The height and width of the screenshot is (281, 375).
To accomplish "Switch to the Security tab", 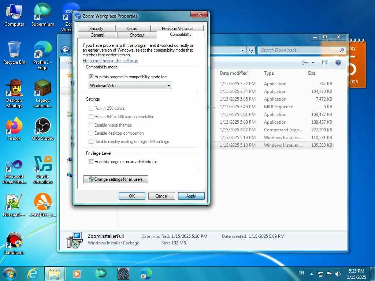I will point(96,29).
